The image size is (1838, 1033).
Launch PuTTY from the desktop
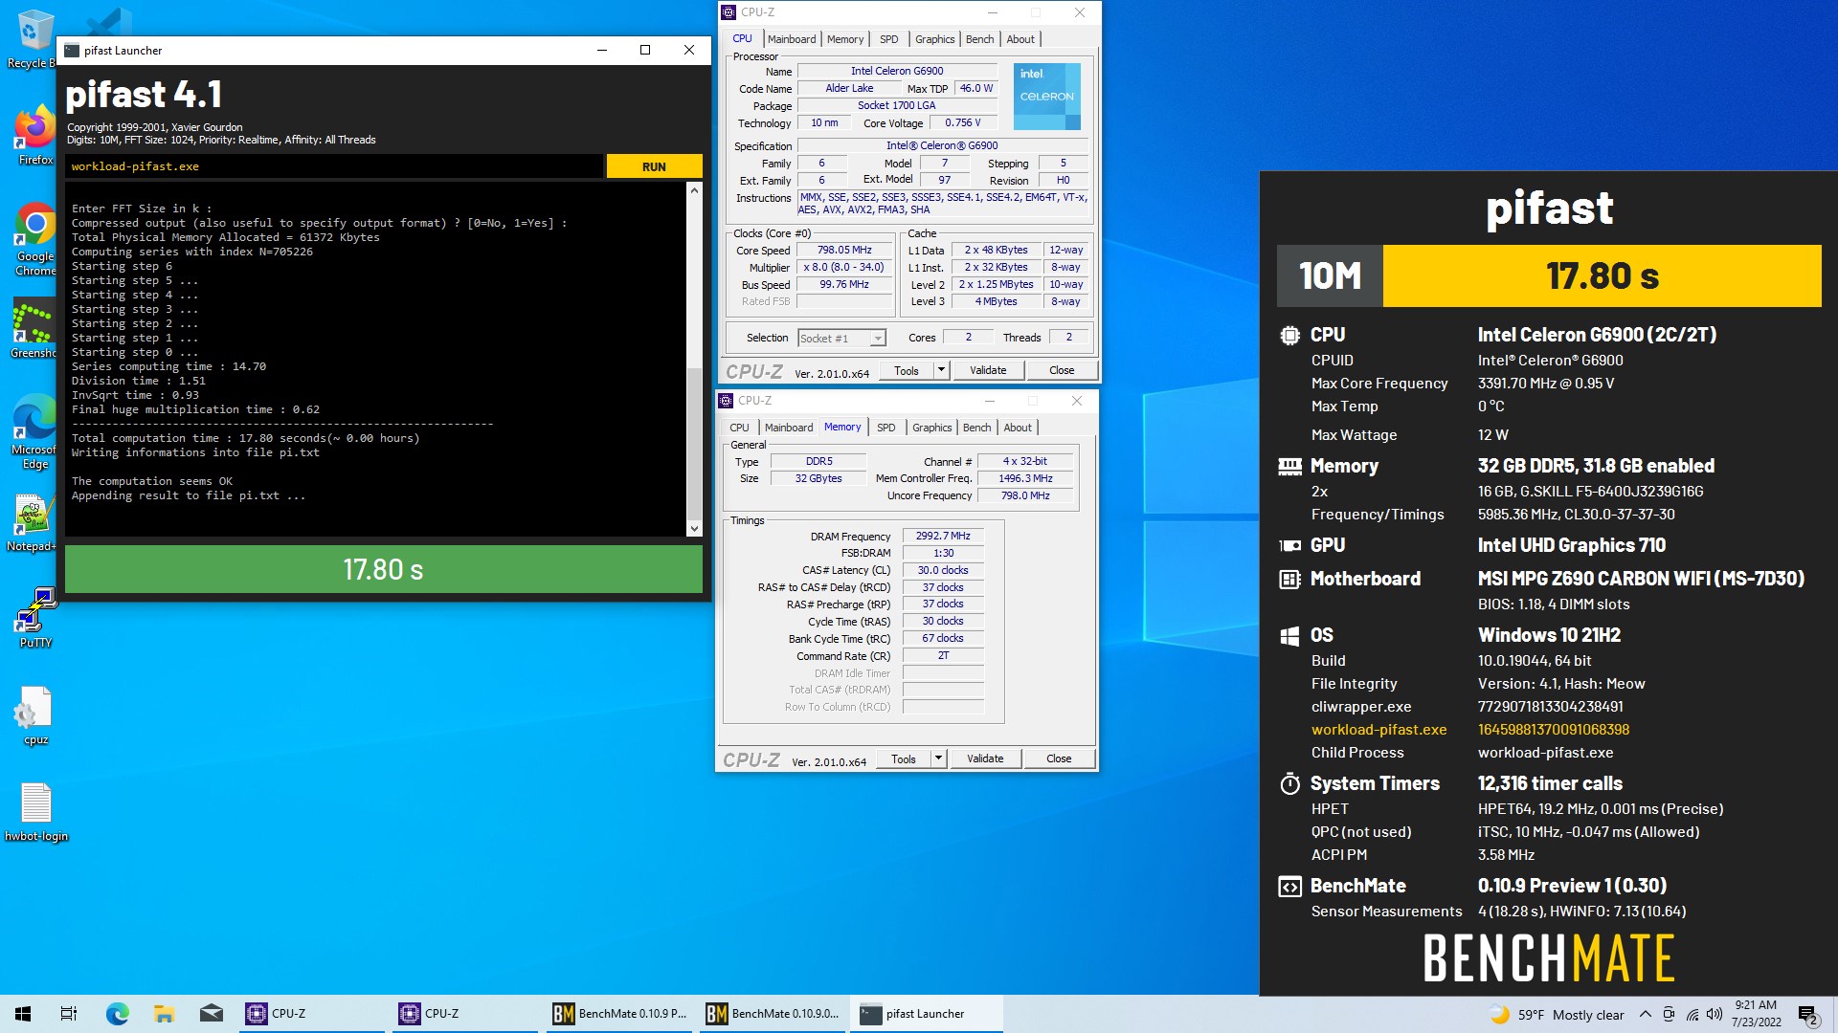[35, 618]
